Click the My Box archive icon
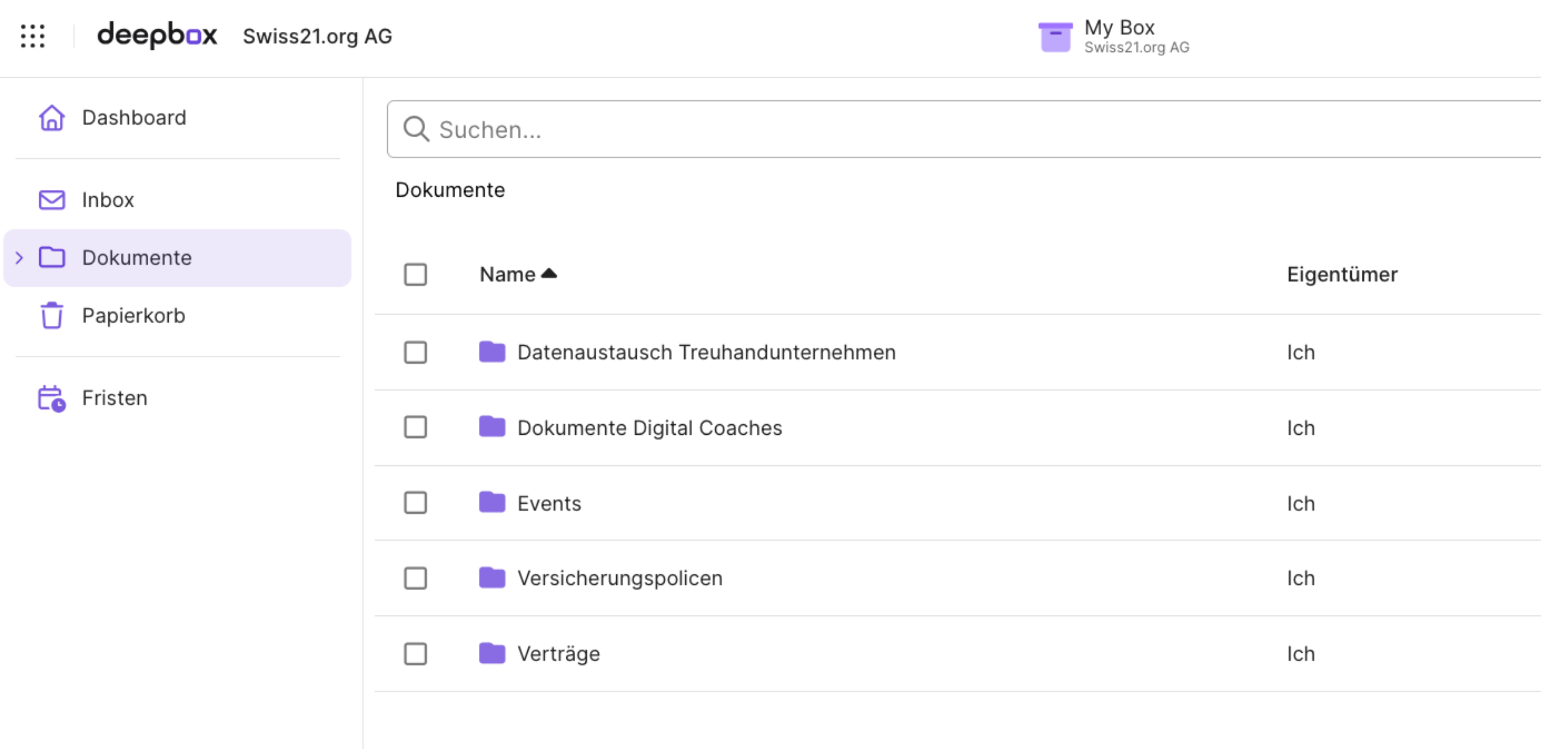Viewport: 1541px width, 749px height. tap(1055, 36)
